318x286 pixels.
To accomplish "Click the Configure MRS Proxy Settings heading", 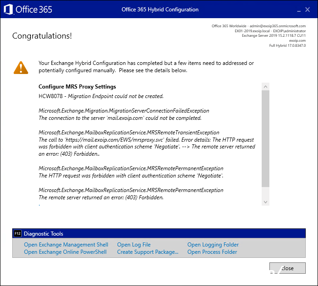I will [77, 87].
